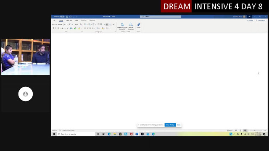The width and height of the screenshot is (269, 151).
Task: Click the Word title bar Search box
Action: pos(161,17)
